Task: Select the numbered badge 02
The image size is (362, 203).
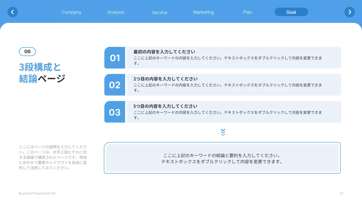Action: tap(115, 85)
